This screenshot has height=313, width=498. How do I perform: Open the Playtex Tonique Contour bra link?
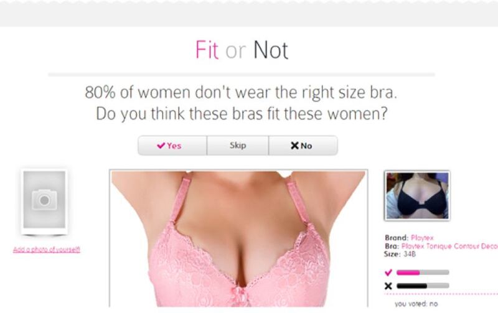(x=449, y=246)
